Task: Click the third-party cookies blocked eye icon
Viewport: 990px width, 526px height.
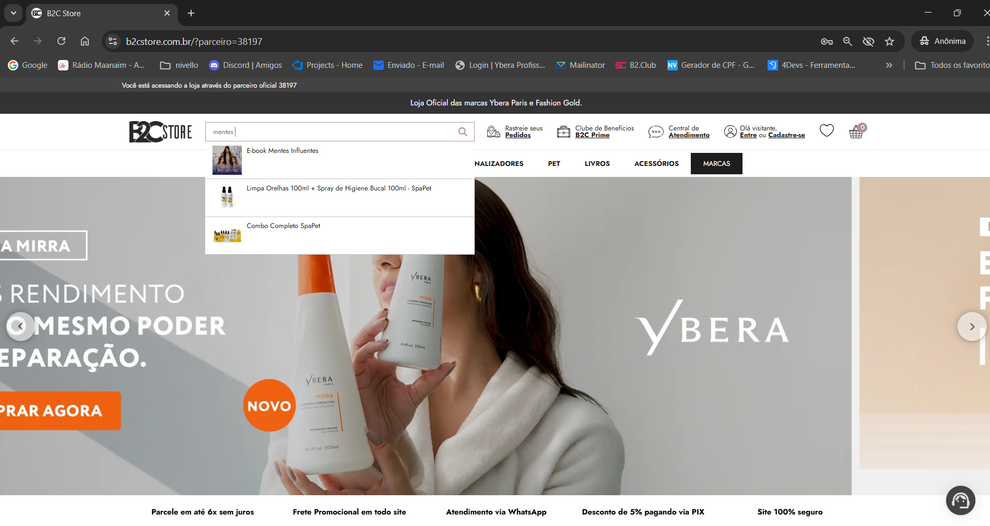Action: click(x=868, y=41)
